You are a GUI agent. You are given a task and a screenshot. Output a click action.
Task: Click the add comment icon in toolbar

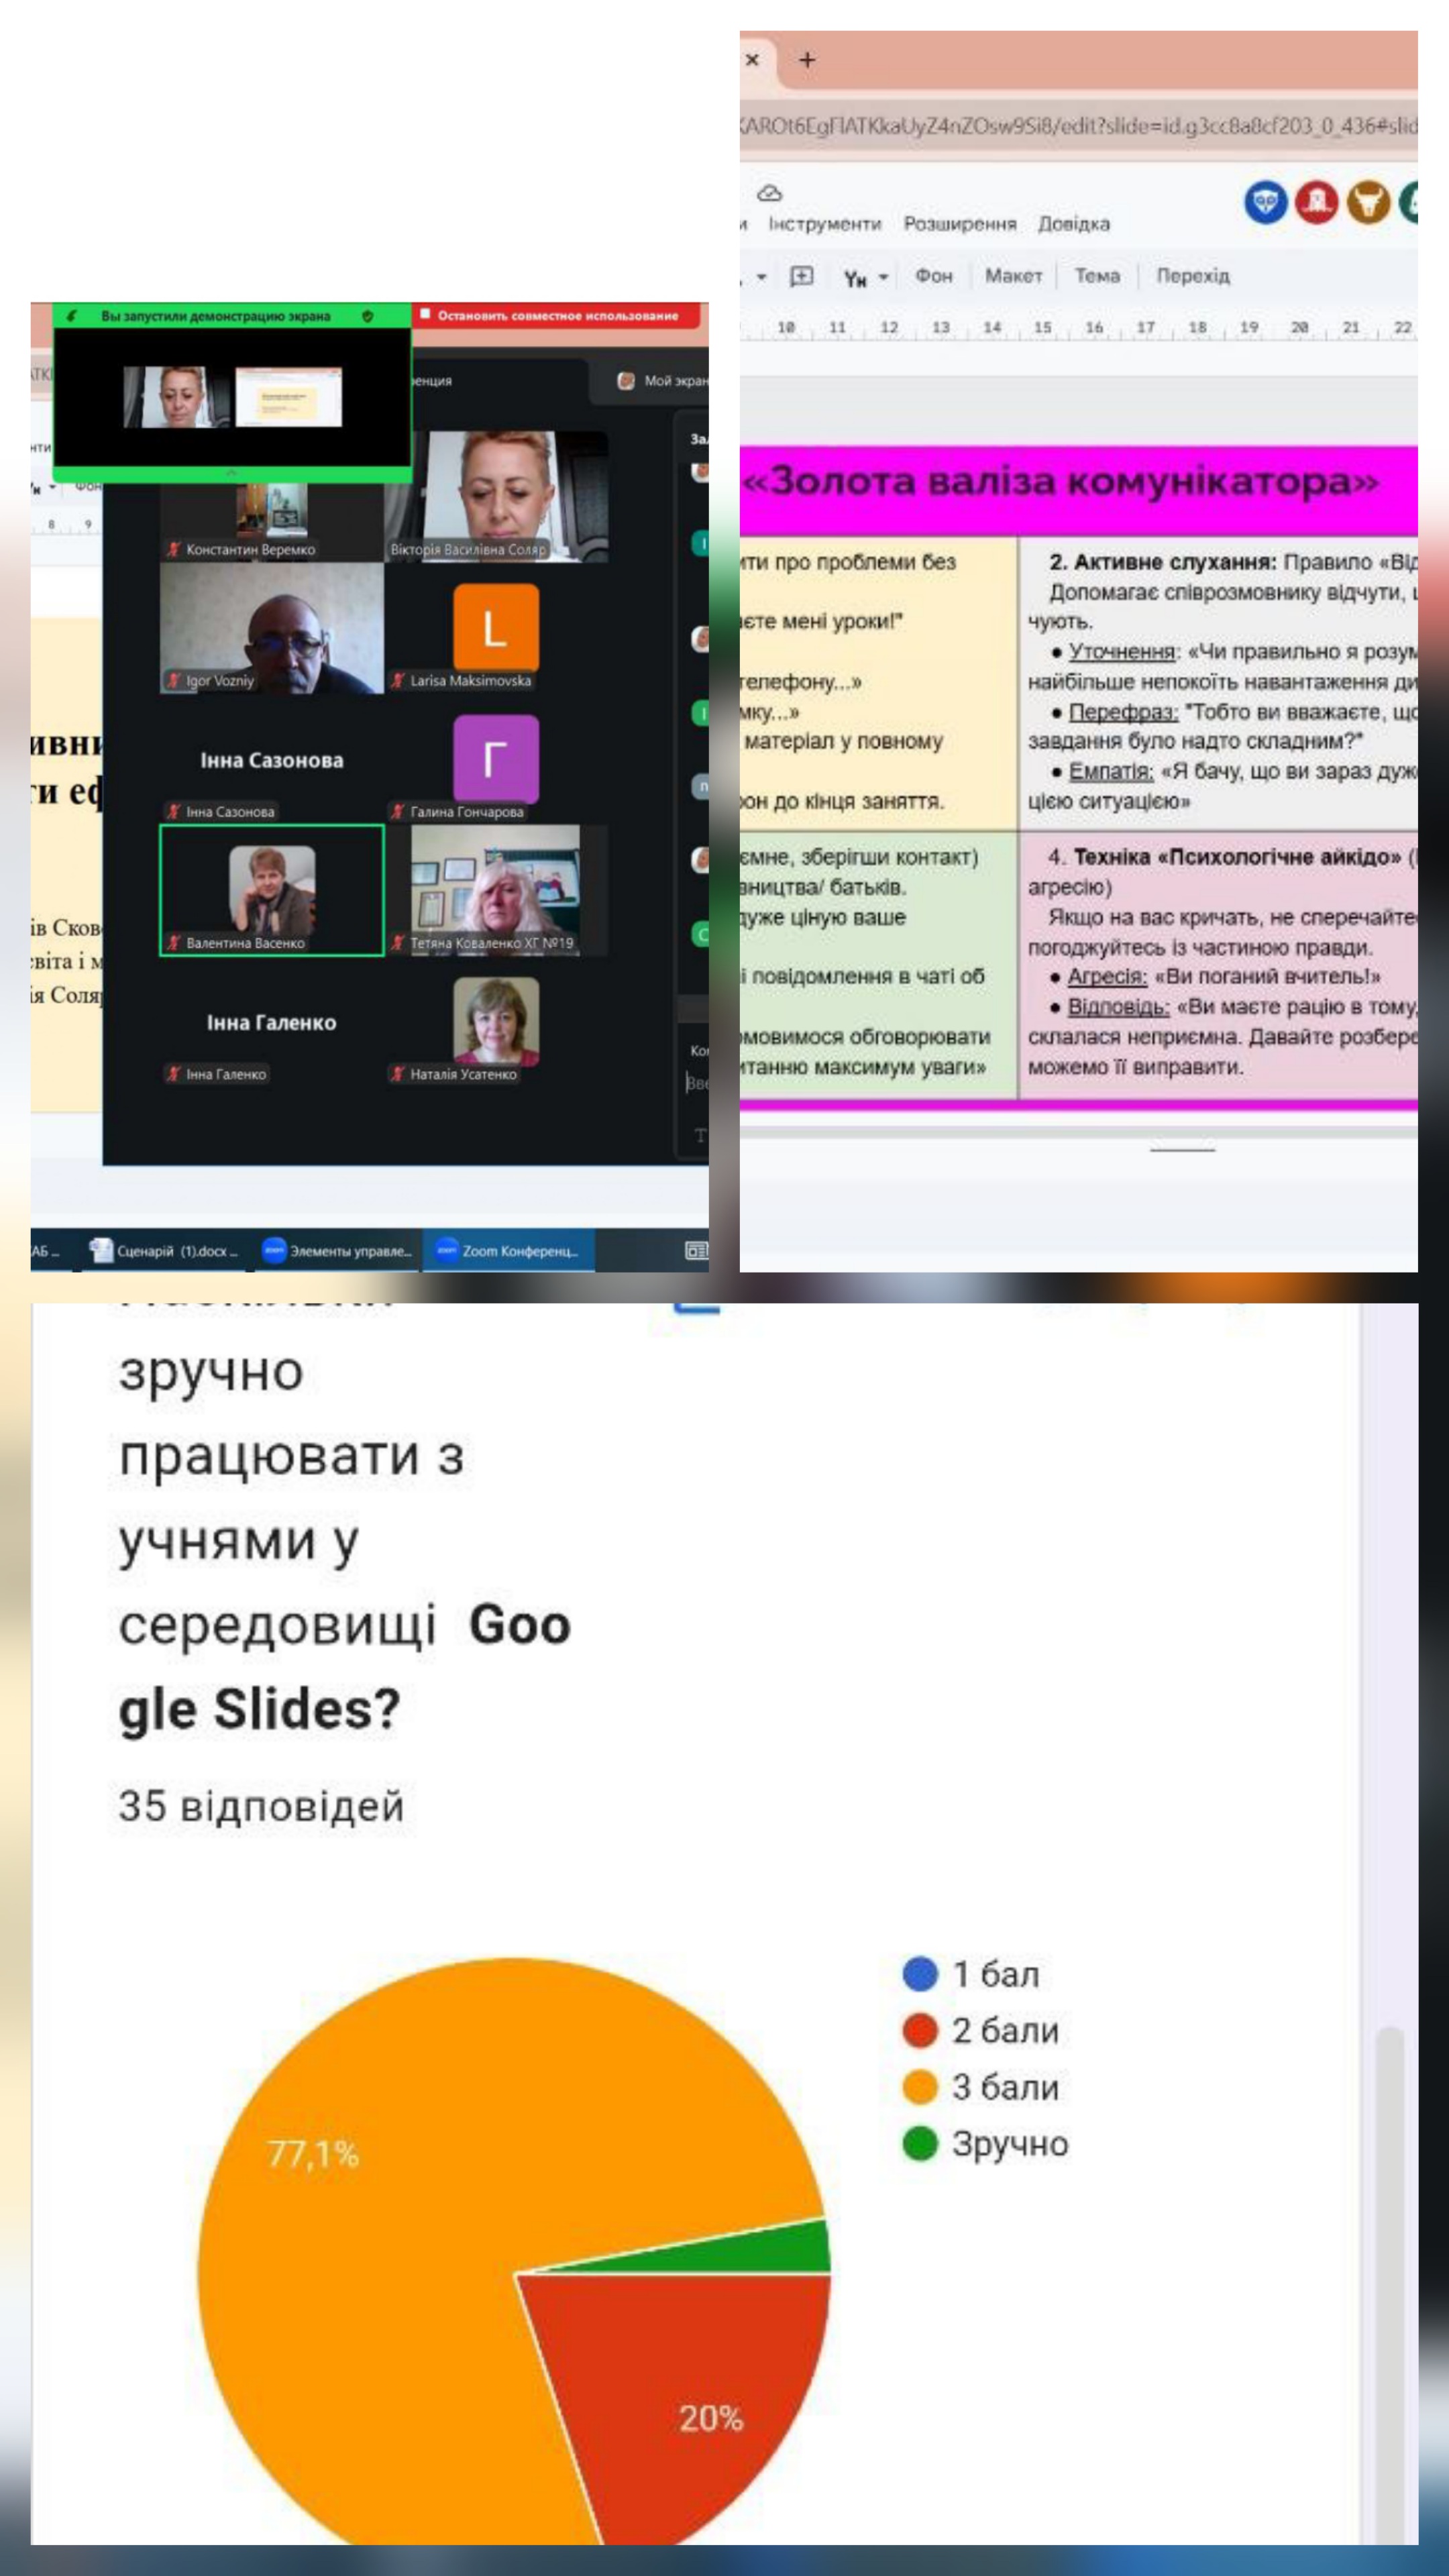(801, 276)
